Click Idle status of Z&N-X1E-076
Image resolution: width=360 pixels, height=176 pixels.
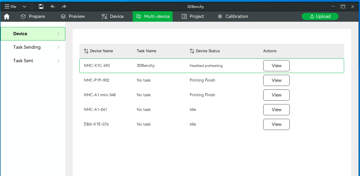click(193, 124)
